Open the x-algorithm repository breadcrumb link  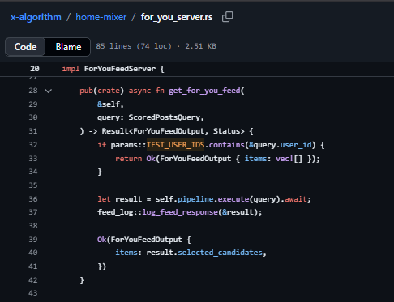pos(36,17)
